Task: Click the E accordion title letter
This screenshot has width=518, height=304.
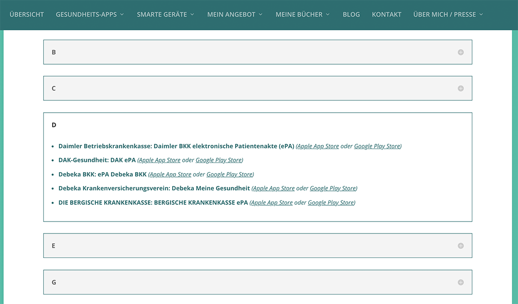Action: pyautogui.click(x=54, y=246)
